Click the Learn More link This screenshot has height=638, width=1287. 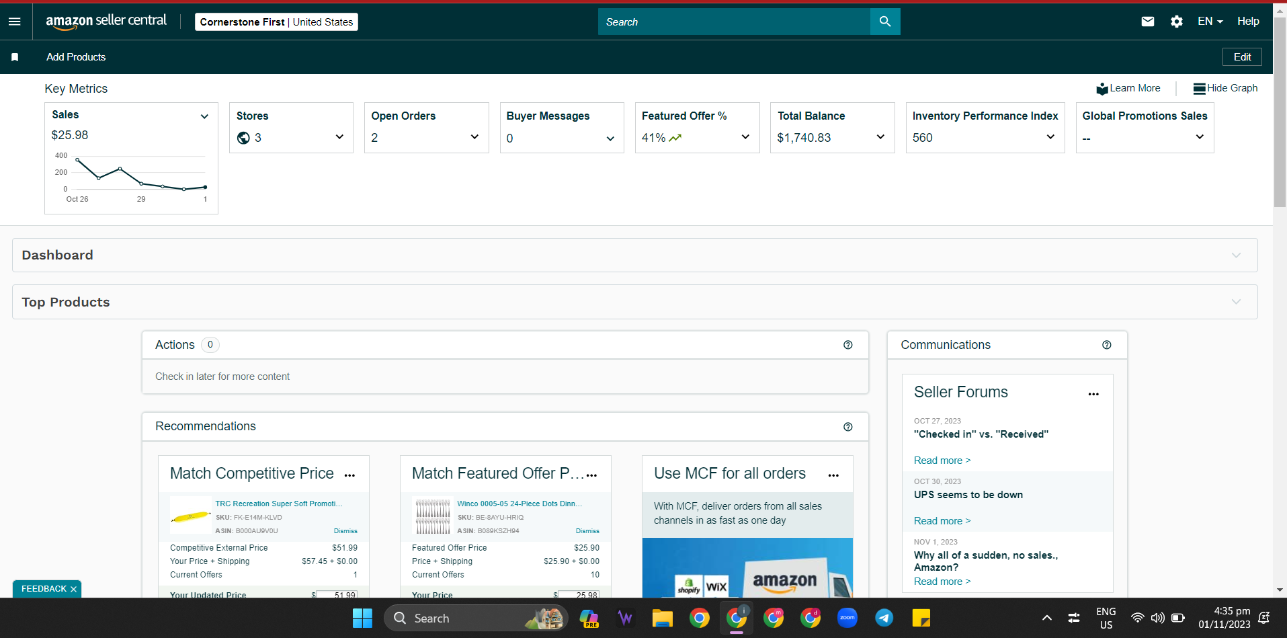1135,88
